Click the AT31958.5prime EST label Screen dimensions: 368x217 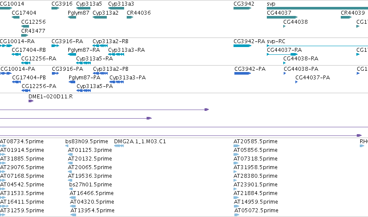(x=255, y=168)
